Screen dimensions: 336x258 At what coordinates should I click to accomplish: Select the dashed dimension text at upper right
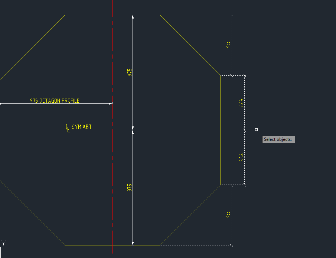coord(228,45)
